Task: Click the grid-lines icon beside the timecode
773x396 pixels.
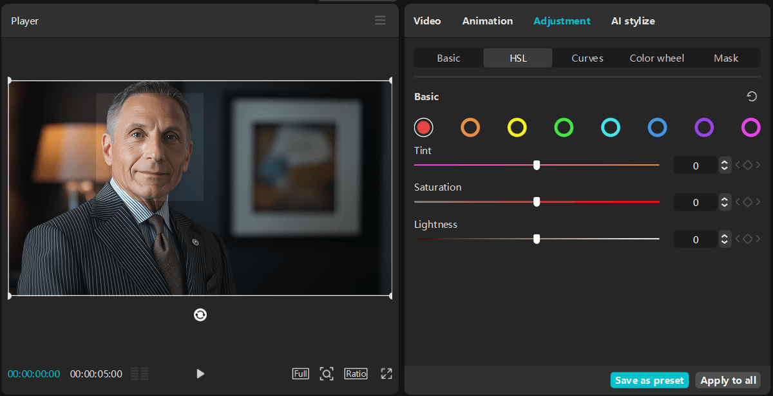Action: 140,373
